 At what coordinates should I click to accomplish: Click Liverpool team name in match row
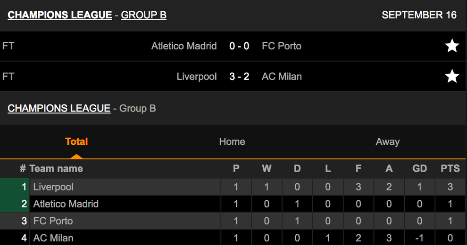tap(197, 77)
